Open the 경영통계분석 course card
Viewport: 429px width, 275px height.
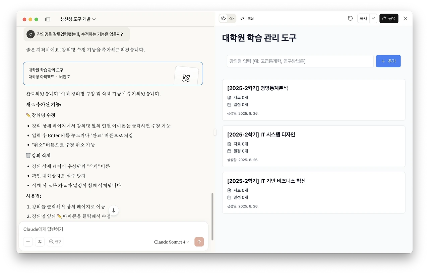pyautogui.click(x=314, y=100)
